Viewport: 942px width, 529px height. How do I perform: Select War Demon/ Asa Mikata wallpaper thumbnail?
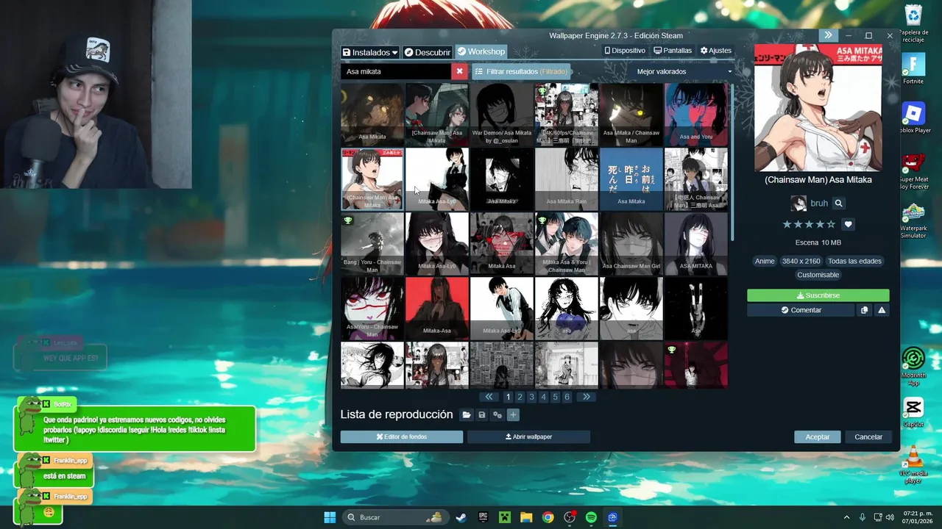pyautogui.click(x=502, y=115)
